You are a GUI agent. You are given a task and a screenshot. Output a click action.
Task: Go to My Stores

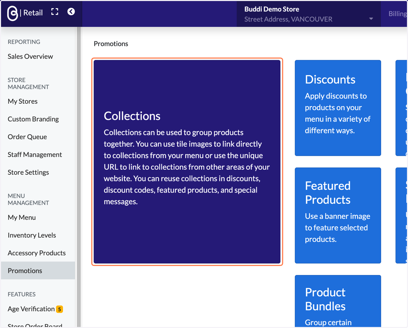pyautogui.click(x=22, y=101)
